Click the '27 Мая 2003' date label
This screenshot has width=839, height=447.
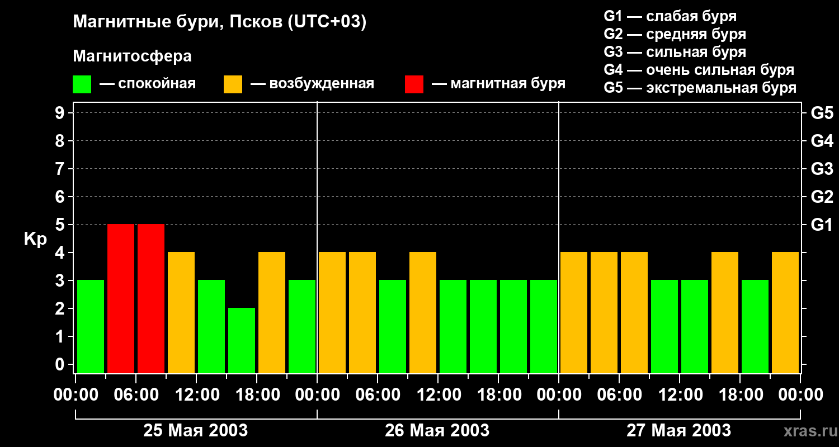(678, 431)
